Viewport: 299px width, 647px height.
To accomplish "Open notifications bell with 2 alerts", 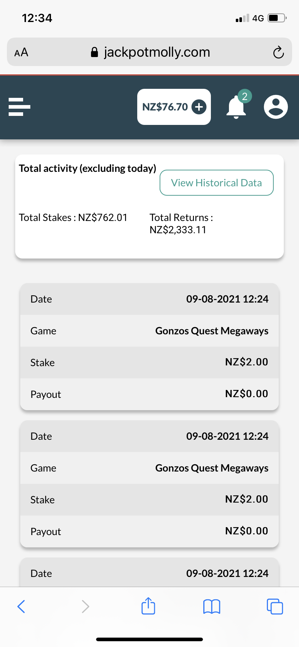I will tap(237, 107).
